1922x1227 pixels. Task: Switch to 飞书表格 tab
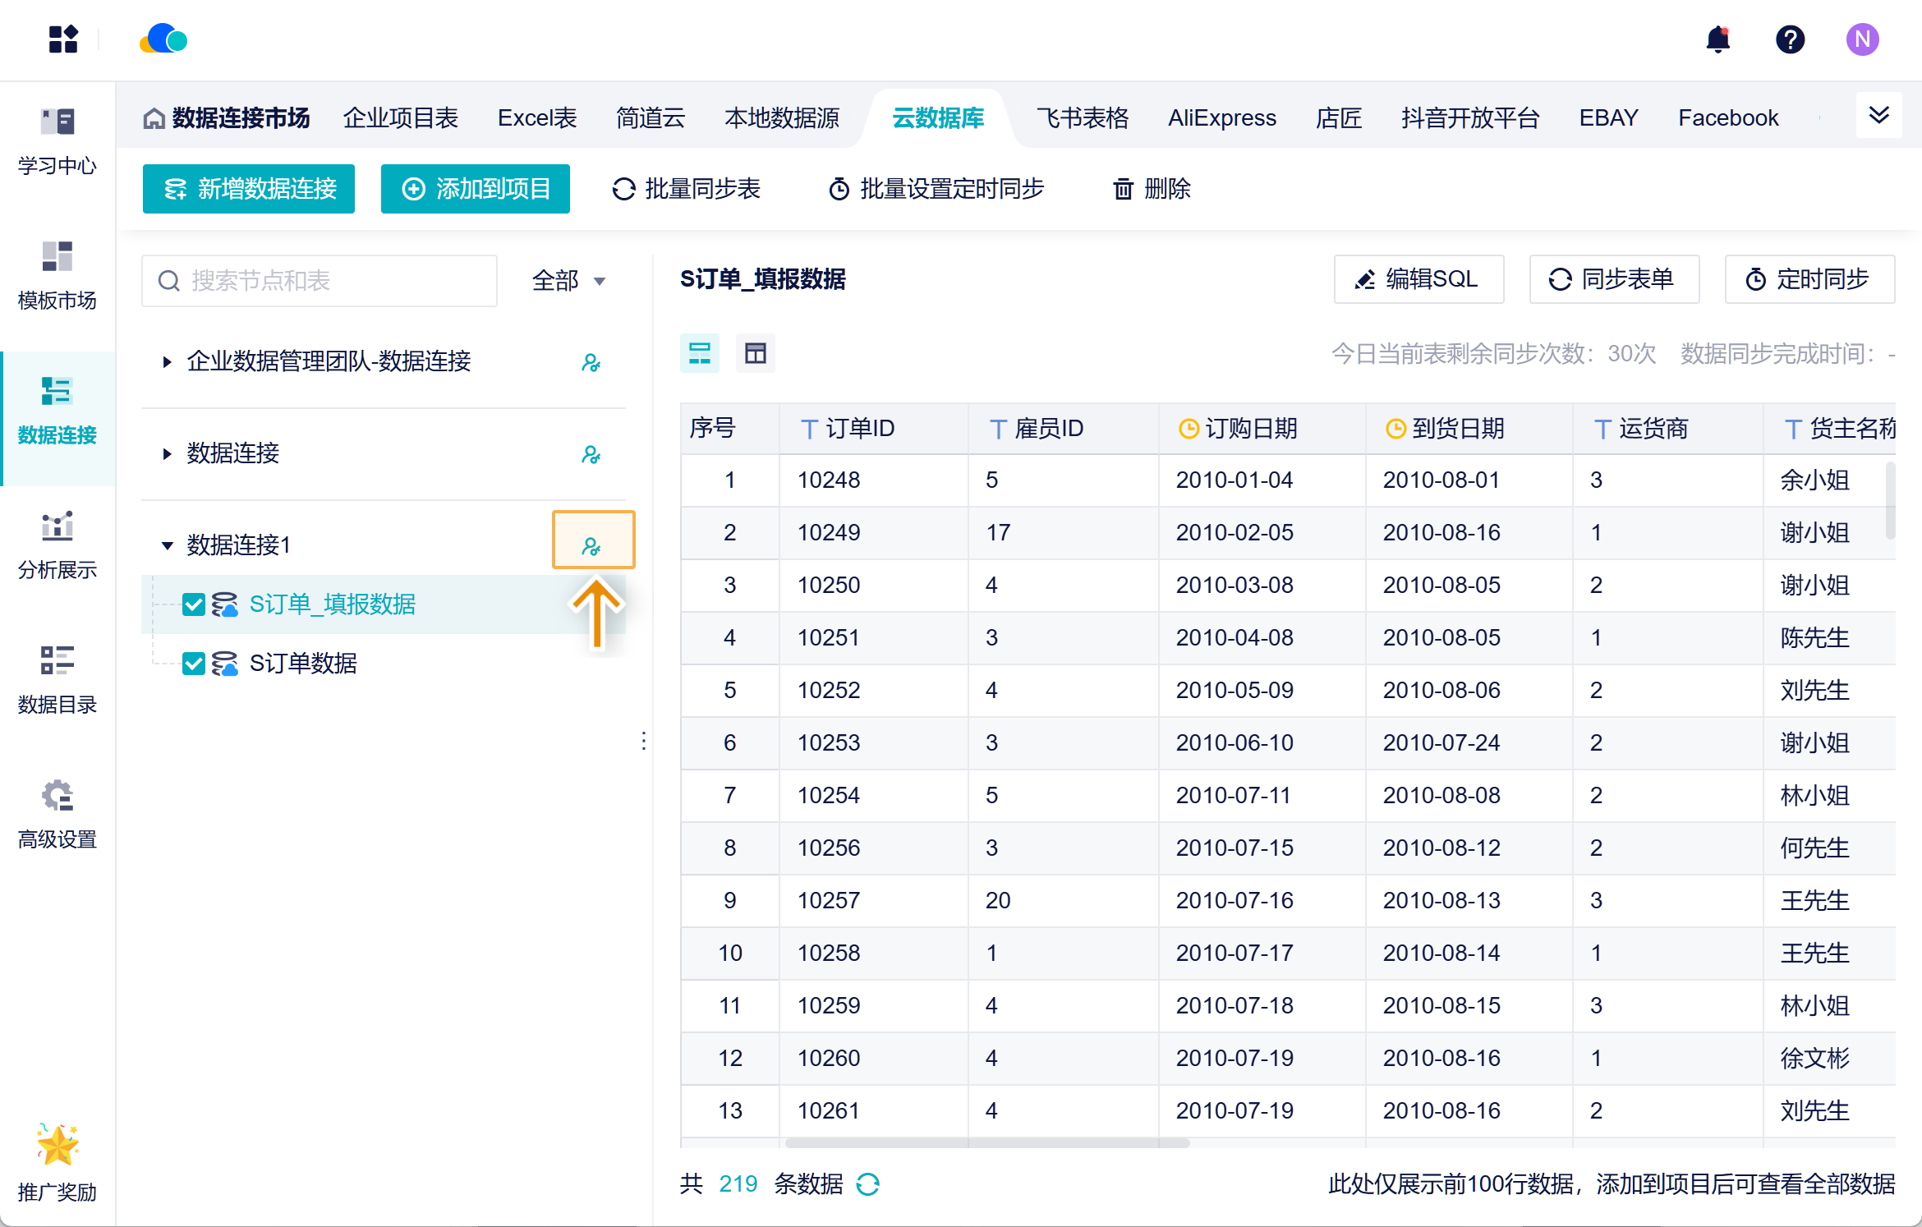pos(1082,118)
